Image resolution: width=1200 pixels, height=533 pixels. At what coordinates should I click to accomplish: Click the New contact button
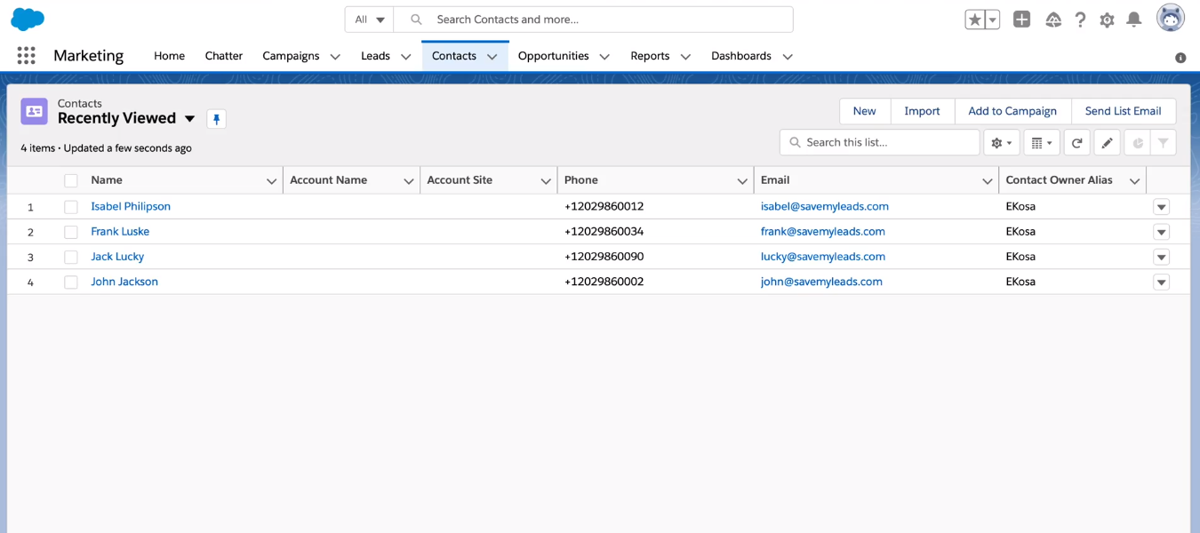(865, 111)
